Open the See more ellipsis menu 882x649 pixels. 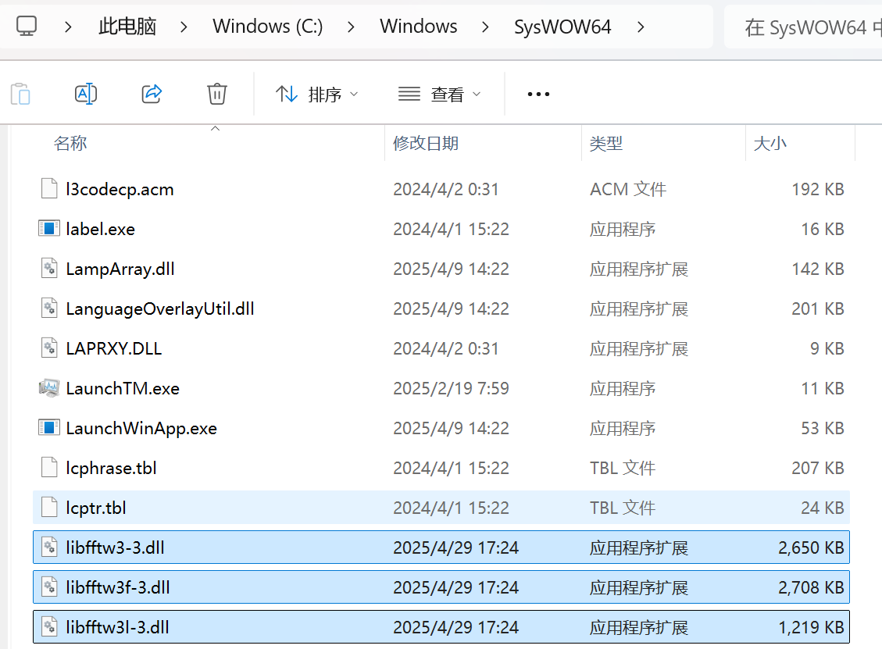537,93
